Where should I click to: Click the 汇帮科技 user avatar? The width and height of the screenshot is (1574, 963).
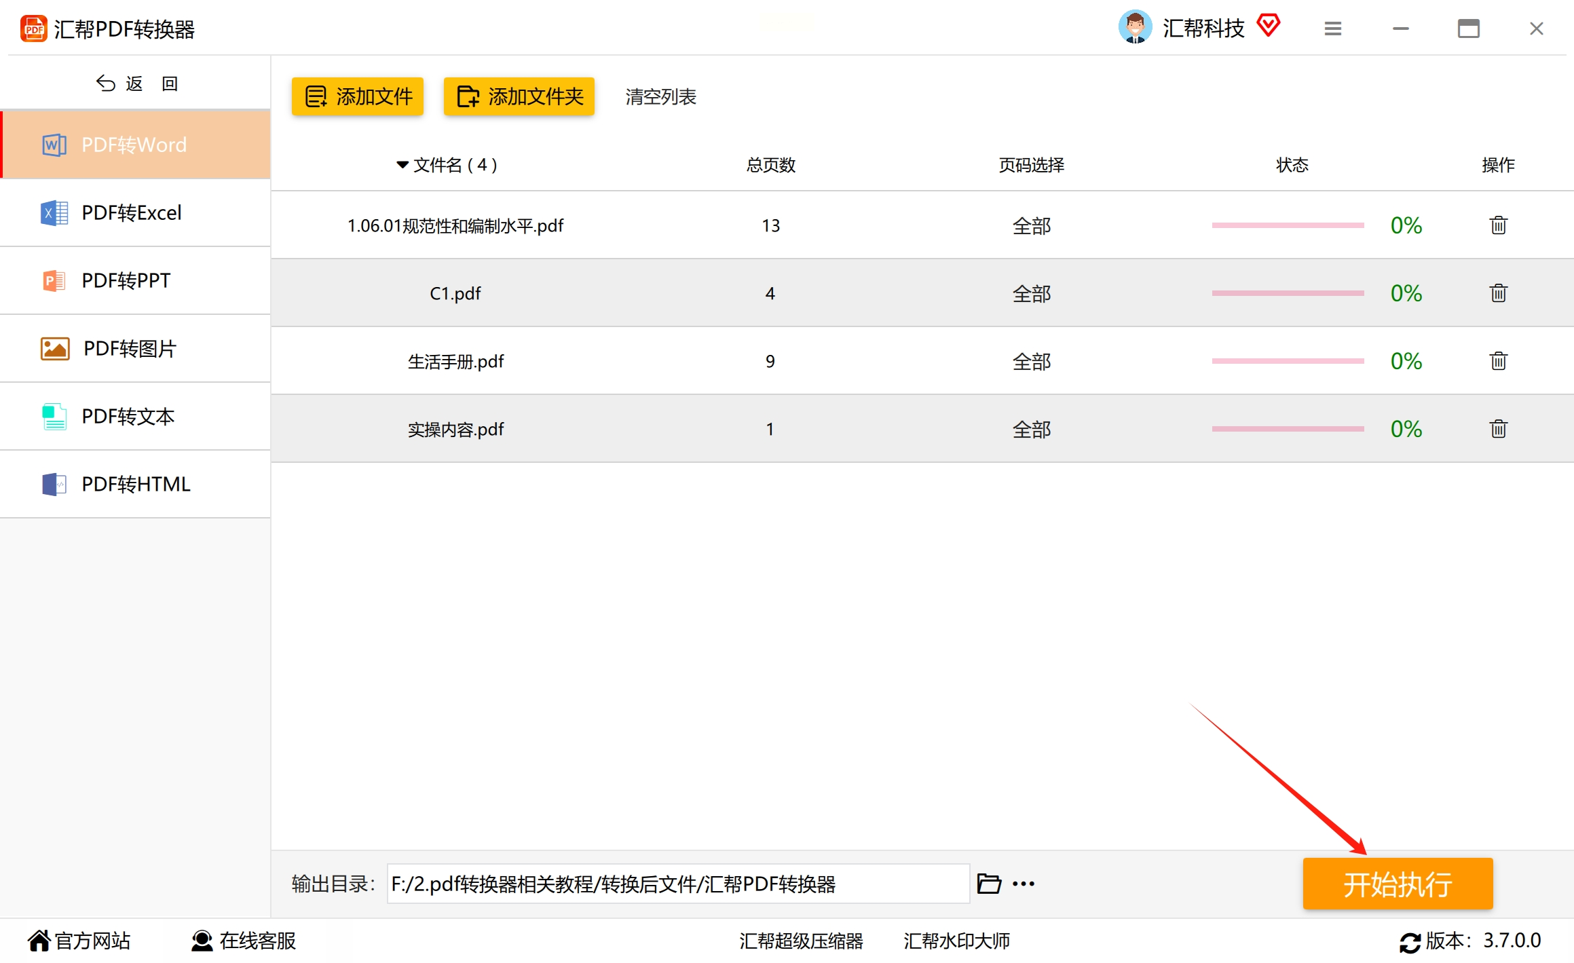point(1135,27)
